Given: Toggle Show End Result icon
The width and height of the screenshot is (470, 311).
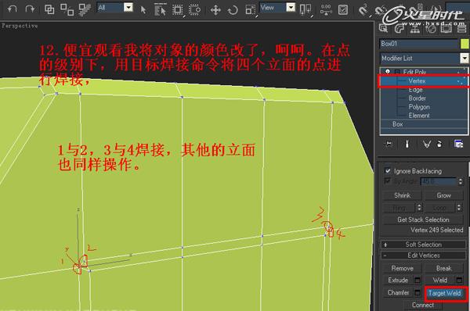Looking at the screenshot, I should 407,144.
